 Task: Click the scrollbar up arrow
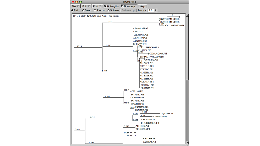point(188,15)
